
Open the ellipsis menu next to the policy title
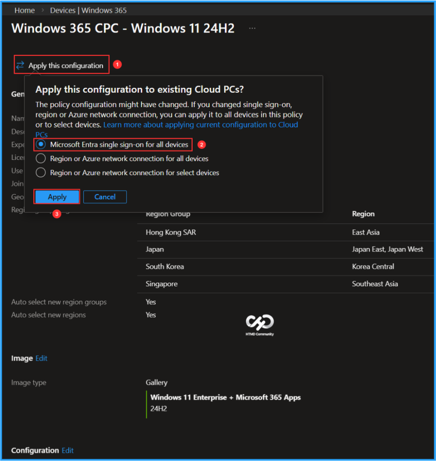[252, 28]
